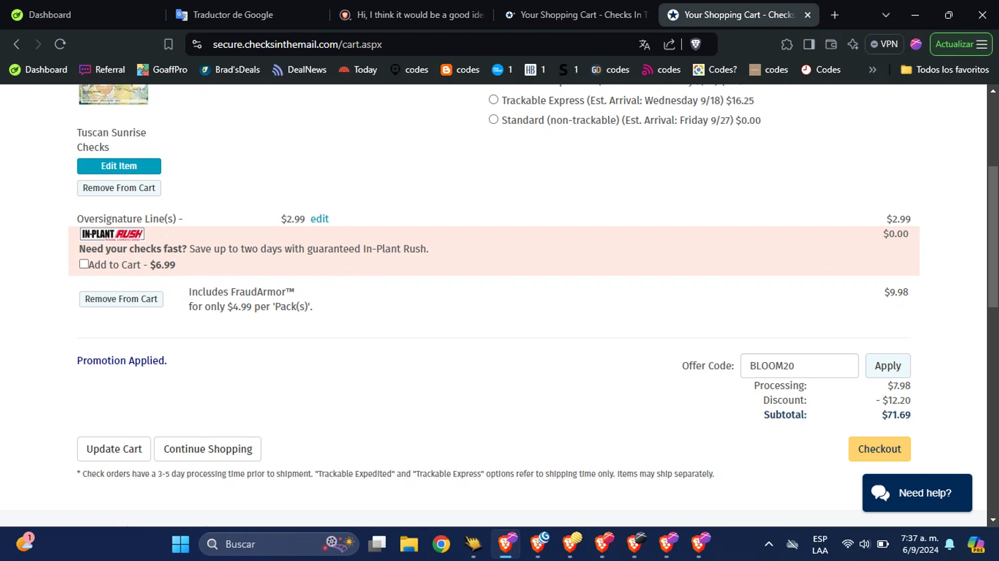Image resolution: width=999 pixels, height=561 pixels.
Task: Share this page icon
Action: (x=669, y=45)
